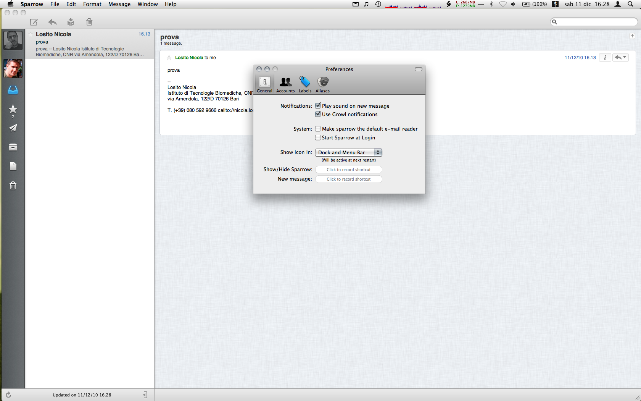Select the Losito Nicola prova message row
This screenshot has height=401, width=641.
pos(90,44)
